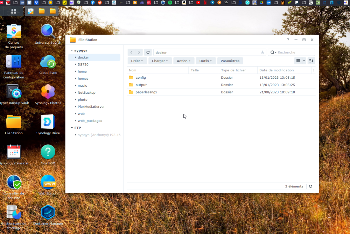Open the DSM main menu grid
This screenshot has height=234, width=350.
[13, 11]
